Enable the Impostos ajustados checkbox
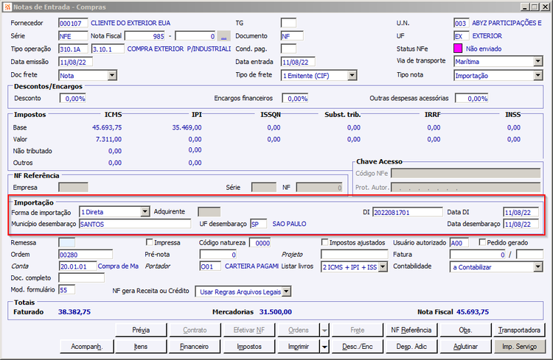Screen dimensions: 553x360 (x=325, y=242)
